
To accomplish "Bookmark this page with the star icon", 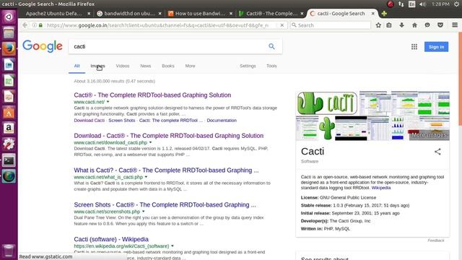I will 378,25.
